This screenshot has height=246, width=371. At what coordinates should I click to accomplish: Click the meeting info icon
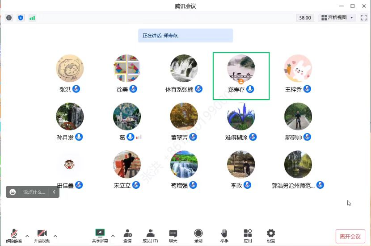click(x=9, y=18)
